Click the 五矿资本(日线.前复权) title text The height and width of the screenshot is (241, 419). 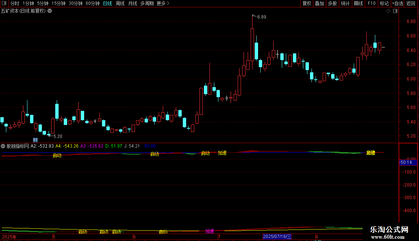coord(23,11)
